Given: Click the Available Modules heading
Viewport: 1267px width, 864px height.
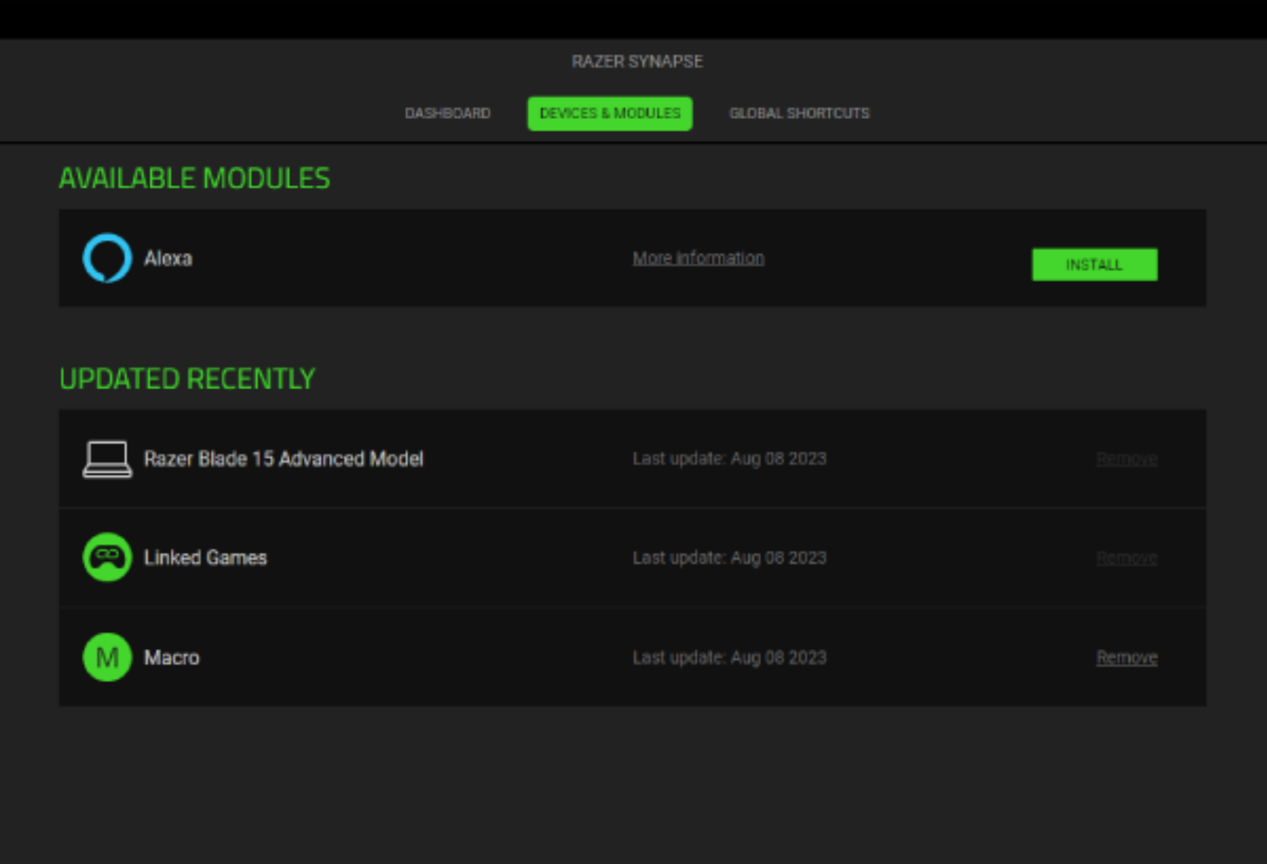Looking at the screenshot, I should click(195, 178).
